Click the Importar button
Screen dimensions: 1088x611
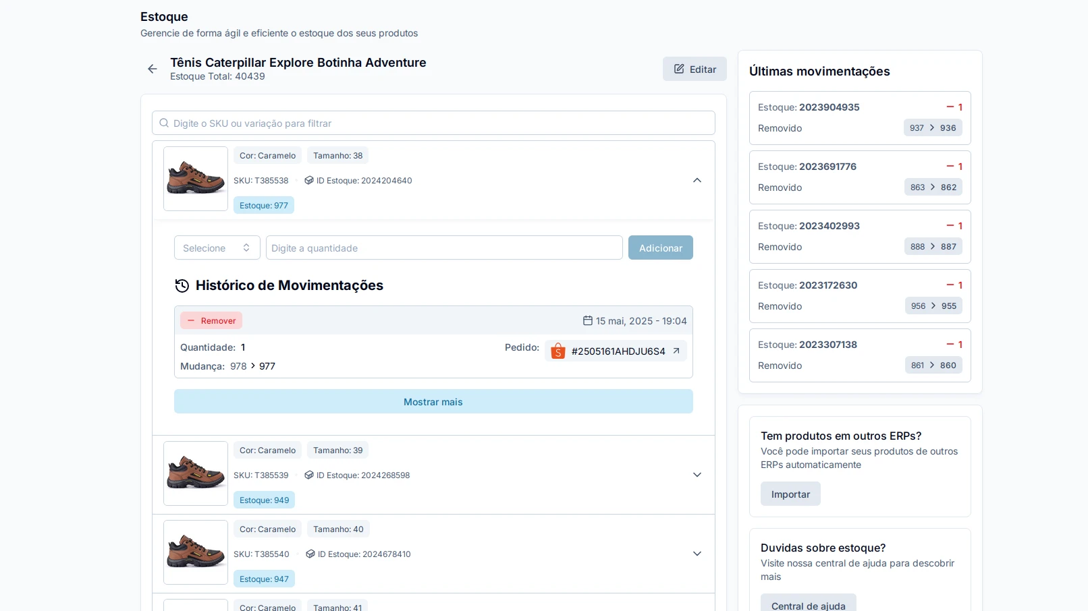click(790, 494)
